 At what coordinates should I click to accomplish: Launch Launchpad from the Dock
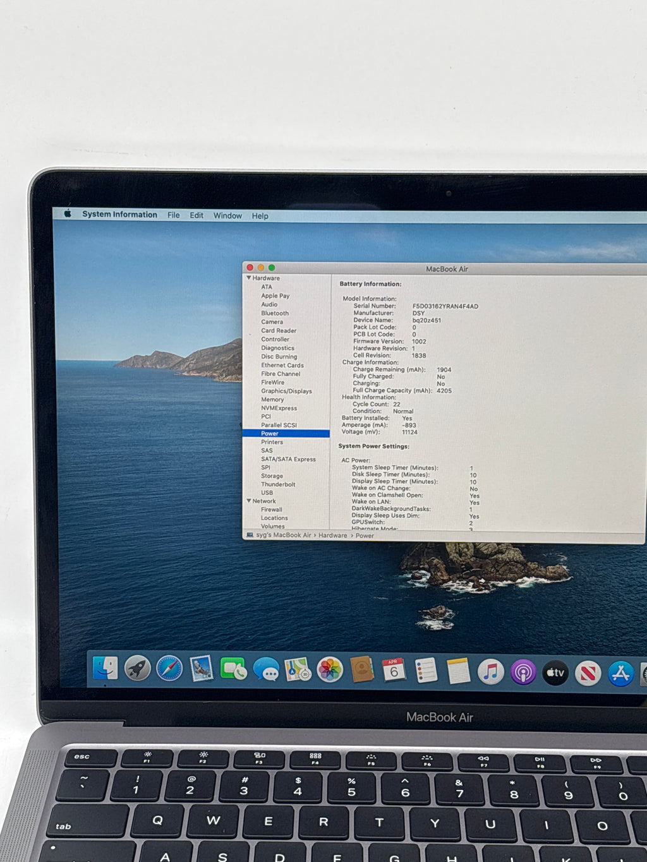coord(137,668)
